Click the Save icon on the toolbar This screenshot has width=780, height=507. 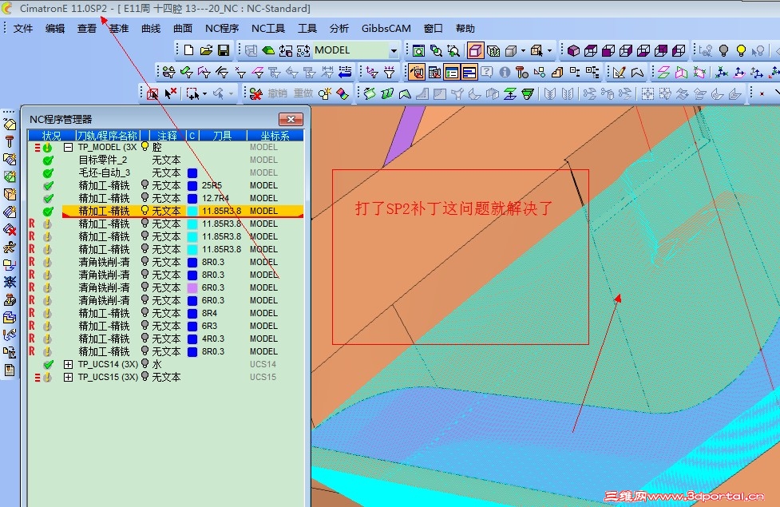[224, 50]
